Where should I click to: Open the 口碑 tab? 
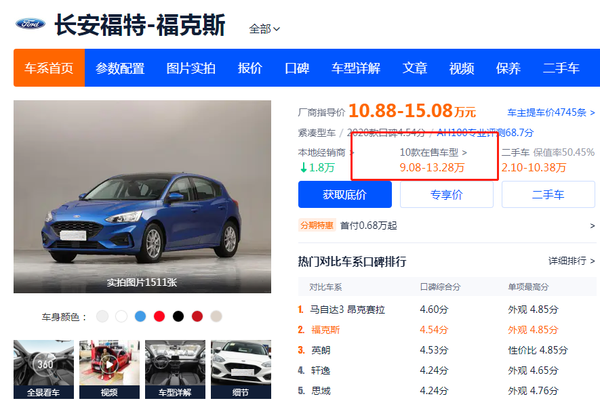[x=297, y=68]
